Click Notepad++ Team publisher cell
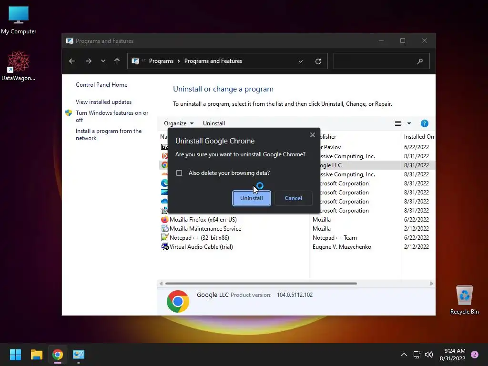This screenshot has width=488, height=366. click(335, 238)
